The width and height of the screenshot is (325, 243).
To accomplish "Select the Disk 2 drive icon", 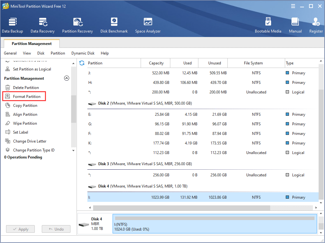I will pos(92,104).
